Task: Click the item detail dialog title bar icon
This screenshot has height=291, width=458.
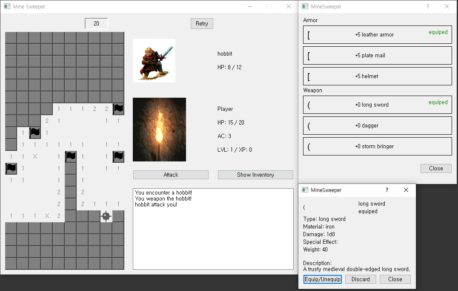Action: pyautogui.click(x=305, y=190)
